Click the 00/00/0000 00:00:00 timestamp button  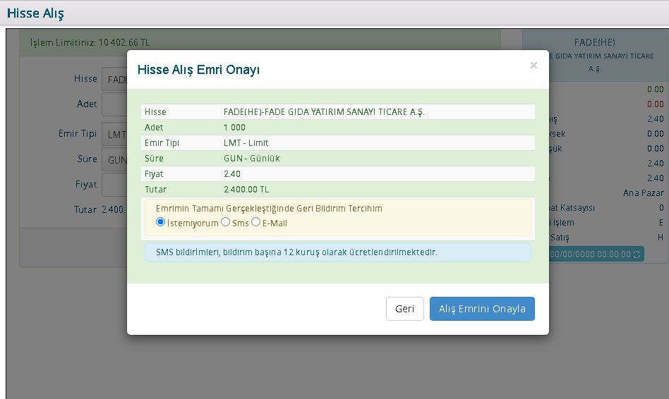click(596, 254)
